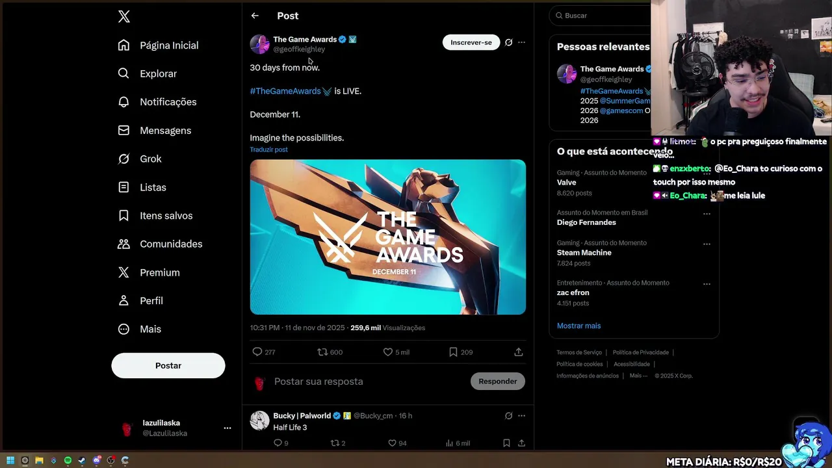Click the Inscrever-se button

click(x=471, y=42)
